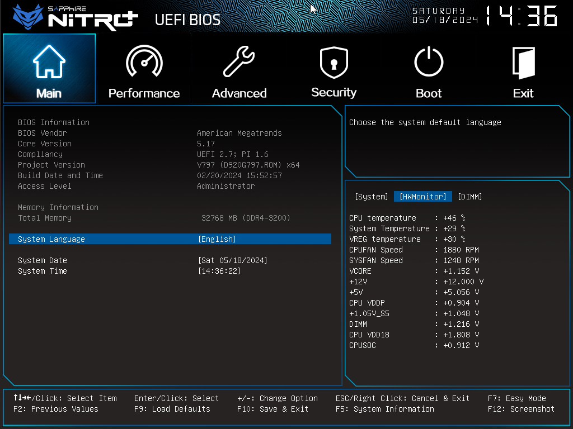
Task: Show the [DIMM] info tab
Action: (x=470, y=197)
